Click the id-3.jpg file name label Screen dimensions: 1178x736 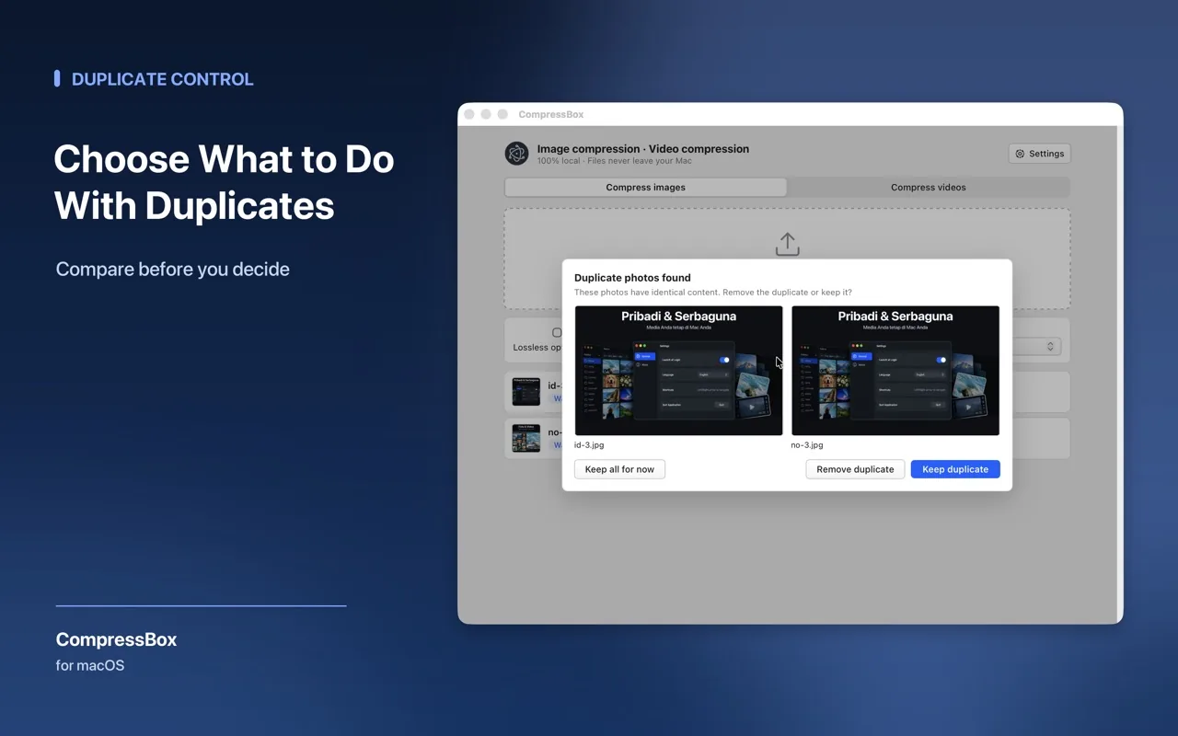point(589,444)
